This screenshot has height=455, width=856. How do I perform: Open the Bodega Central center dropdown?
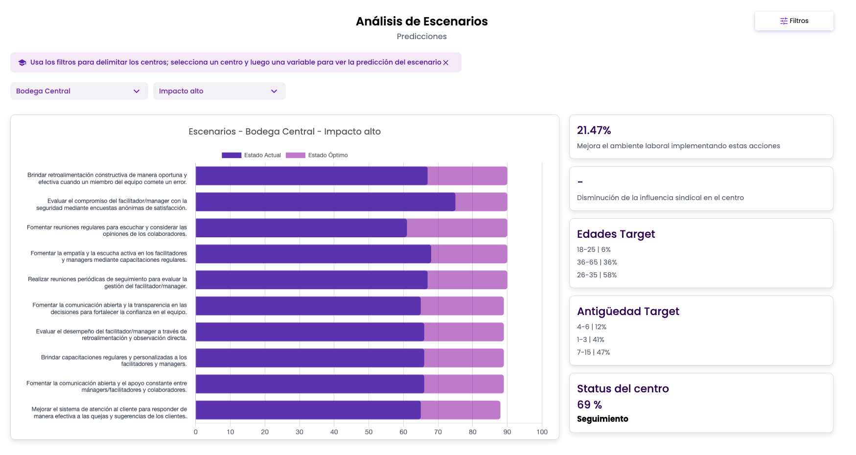coord(79,91)
